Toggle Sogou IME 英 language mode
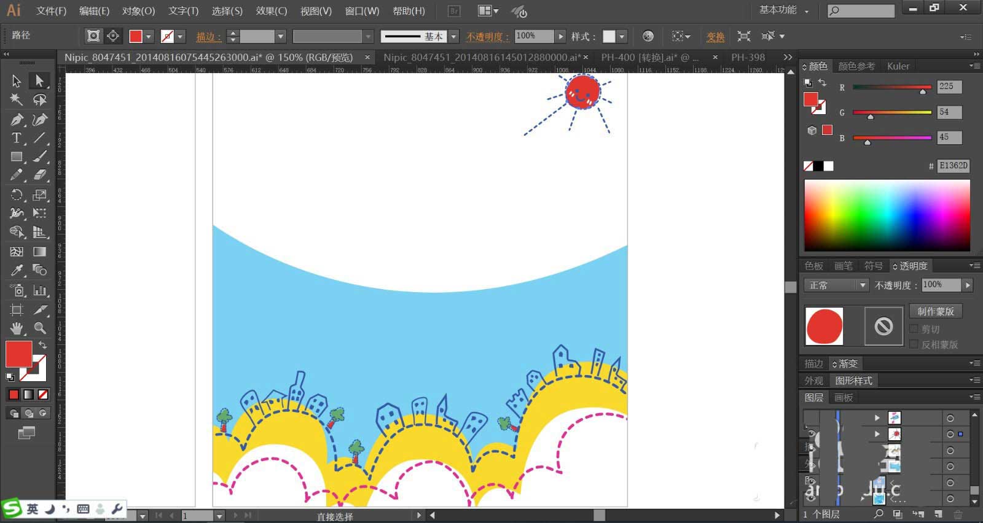 point(32,509)
